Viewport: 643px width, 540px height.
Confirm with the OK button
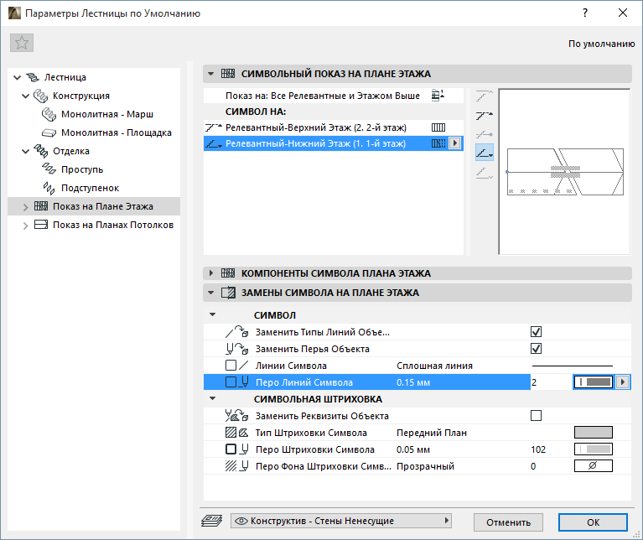pyautogui.click(x=593, y=522)
